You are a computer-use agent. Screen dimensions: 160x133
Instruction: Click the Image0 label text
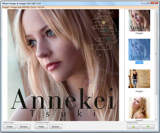click(x=139, y=33)
